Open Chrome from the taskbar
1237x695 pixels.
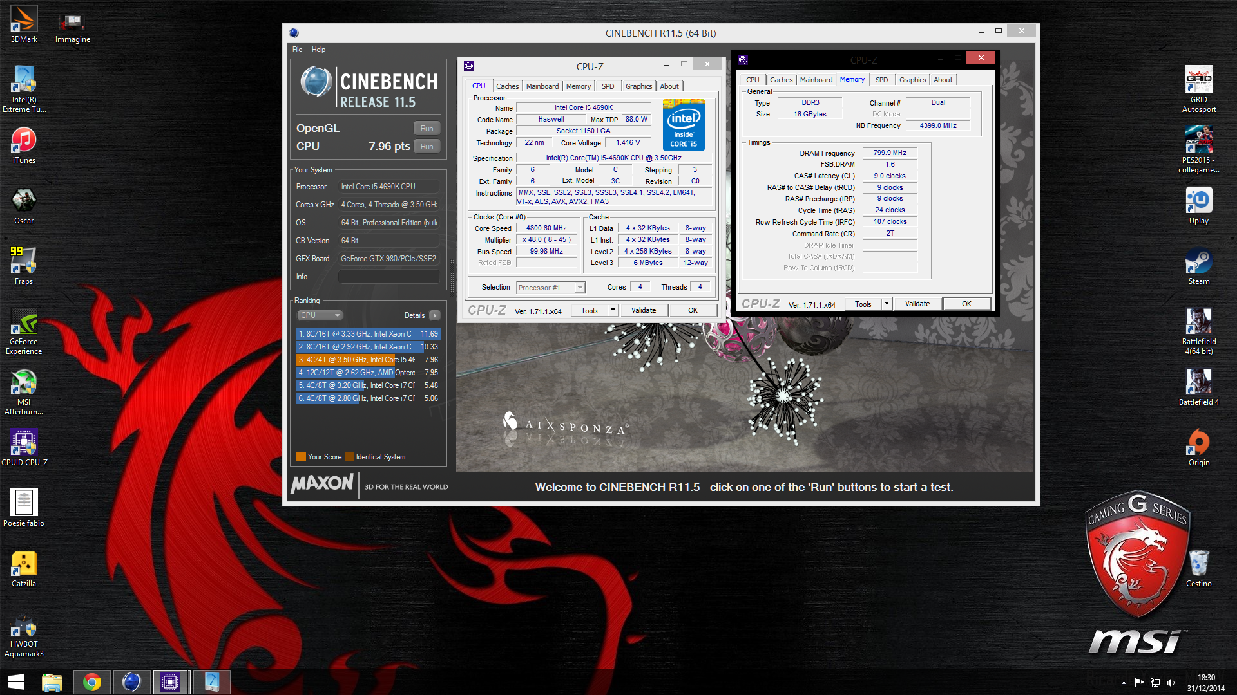[x=92, y=682]
